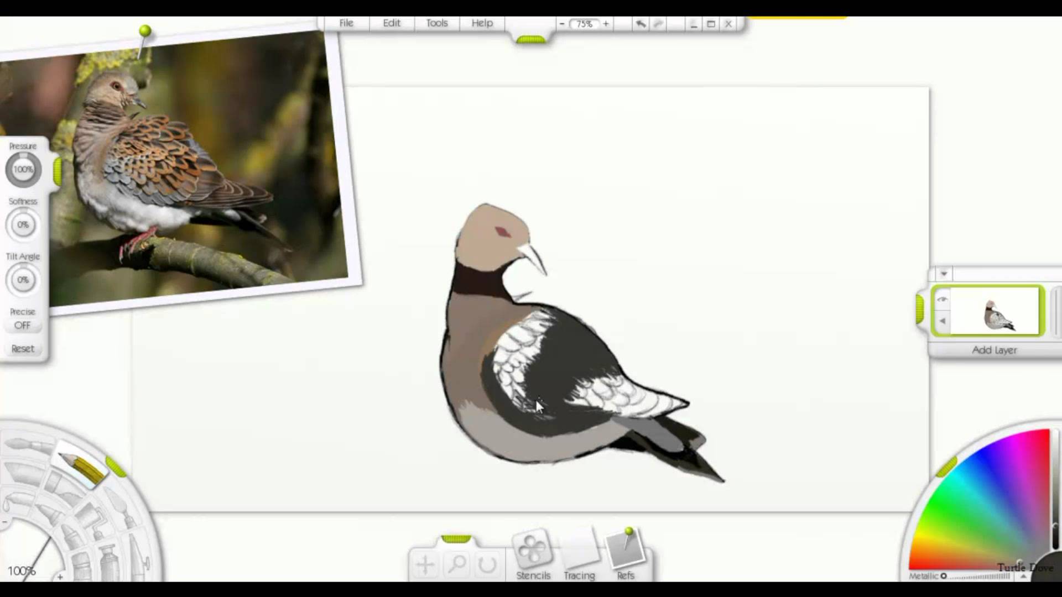The height and width of the screenshot is (597, 1062).
Task: Reset the tool settings
Action: (23, 349)
